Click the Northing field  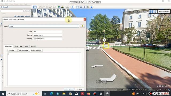[x=48, y=39]
